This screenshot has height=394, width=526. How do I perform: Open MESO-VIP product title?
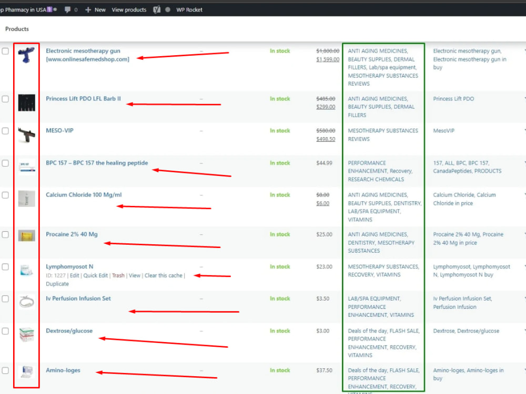coord(59,131)
